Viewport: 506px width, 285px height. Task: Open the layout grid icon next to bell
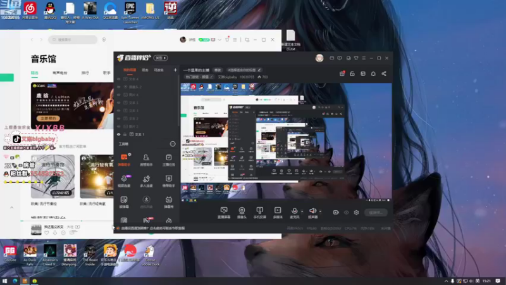click(x=363, y=73)
